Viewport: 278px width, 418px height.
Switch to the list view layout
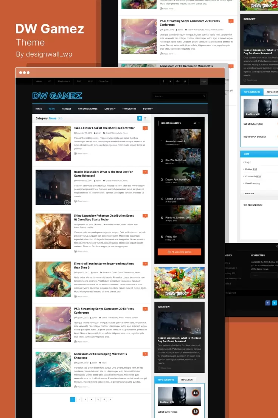tap(145, 118)
